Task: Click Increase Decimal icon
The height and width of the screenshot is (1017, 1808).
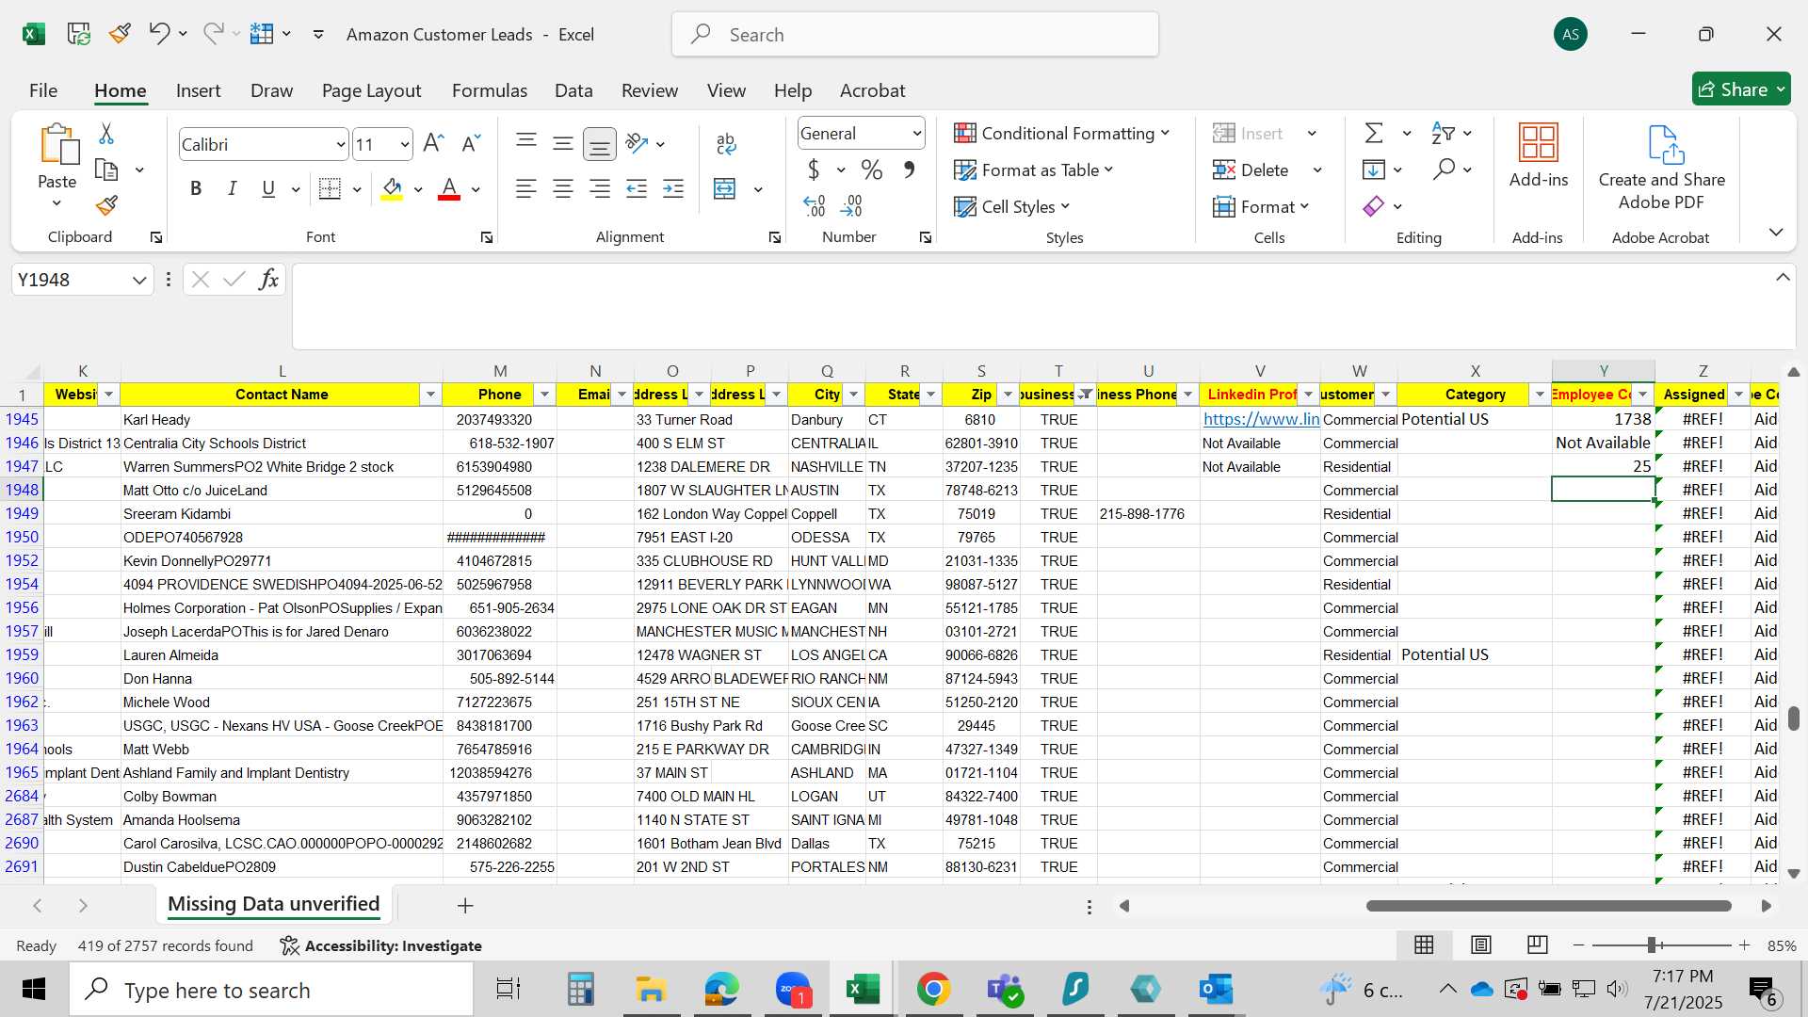Action: click(x=815, y=205)
